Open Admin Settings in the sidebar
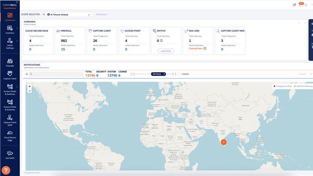Screen dimensions: 313x176 coord(10,43)
